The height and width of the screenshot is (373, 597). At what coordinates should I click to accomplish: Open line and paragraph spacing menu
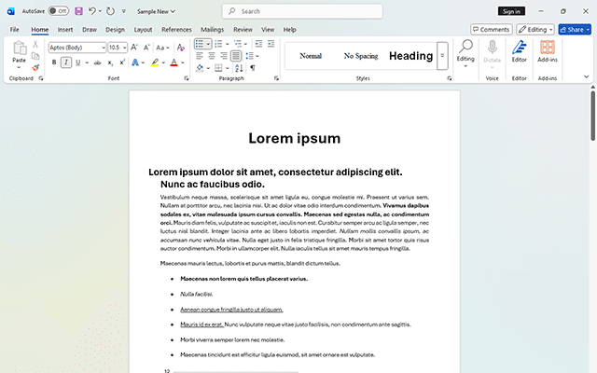coord(252,56)
